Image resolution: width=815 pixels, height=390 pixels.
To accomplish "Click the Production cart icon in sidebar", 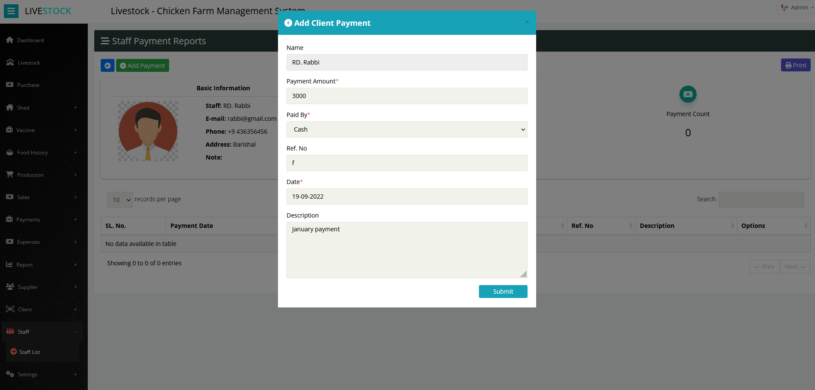I will tap(10, 175).
